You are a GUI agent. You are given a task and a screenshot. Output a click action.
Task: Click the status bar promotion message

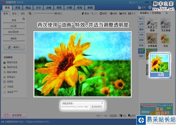(27, 122)
